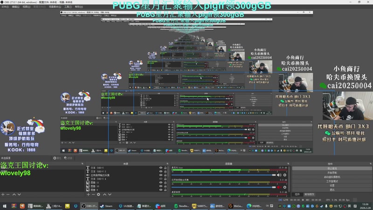The width and height of the screenshot is (373, 210).
Task: Remove scene using the minus icon
Action: point(8,195)
